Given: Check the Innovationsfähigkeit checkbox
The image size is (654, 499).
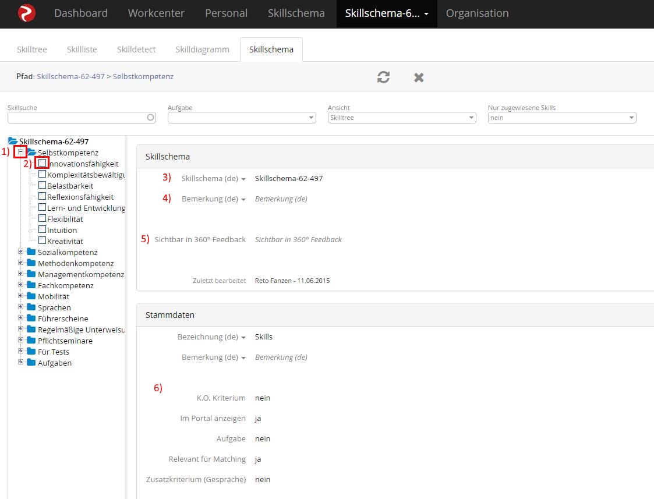Looking at the screenshot, I should (x=42, y=162).
